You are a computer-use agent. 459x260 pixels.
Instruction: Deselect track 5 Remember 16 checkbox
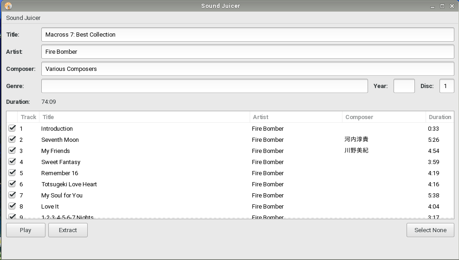[x=12, y=173]
